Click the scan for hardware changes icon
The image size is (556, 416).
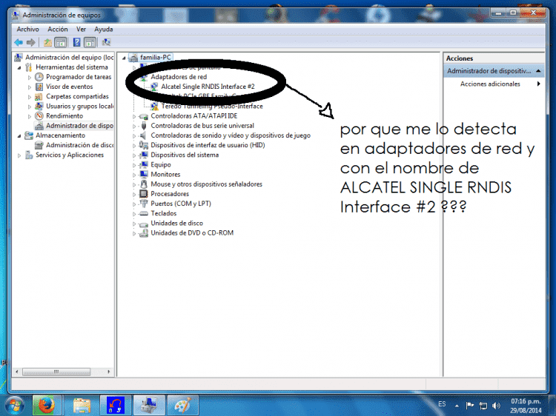coord(106,42)
